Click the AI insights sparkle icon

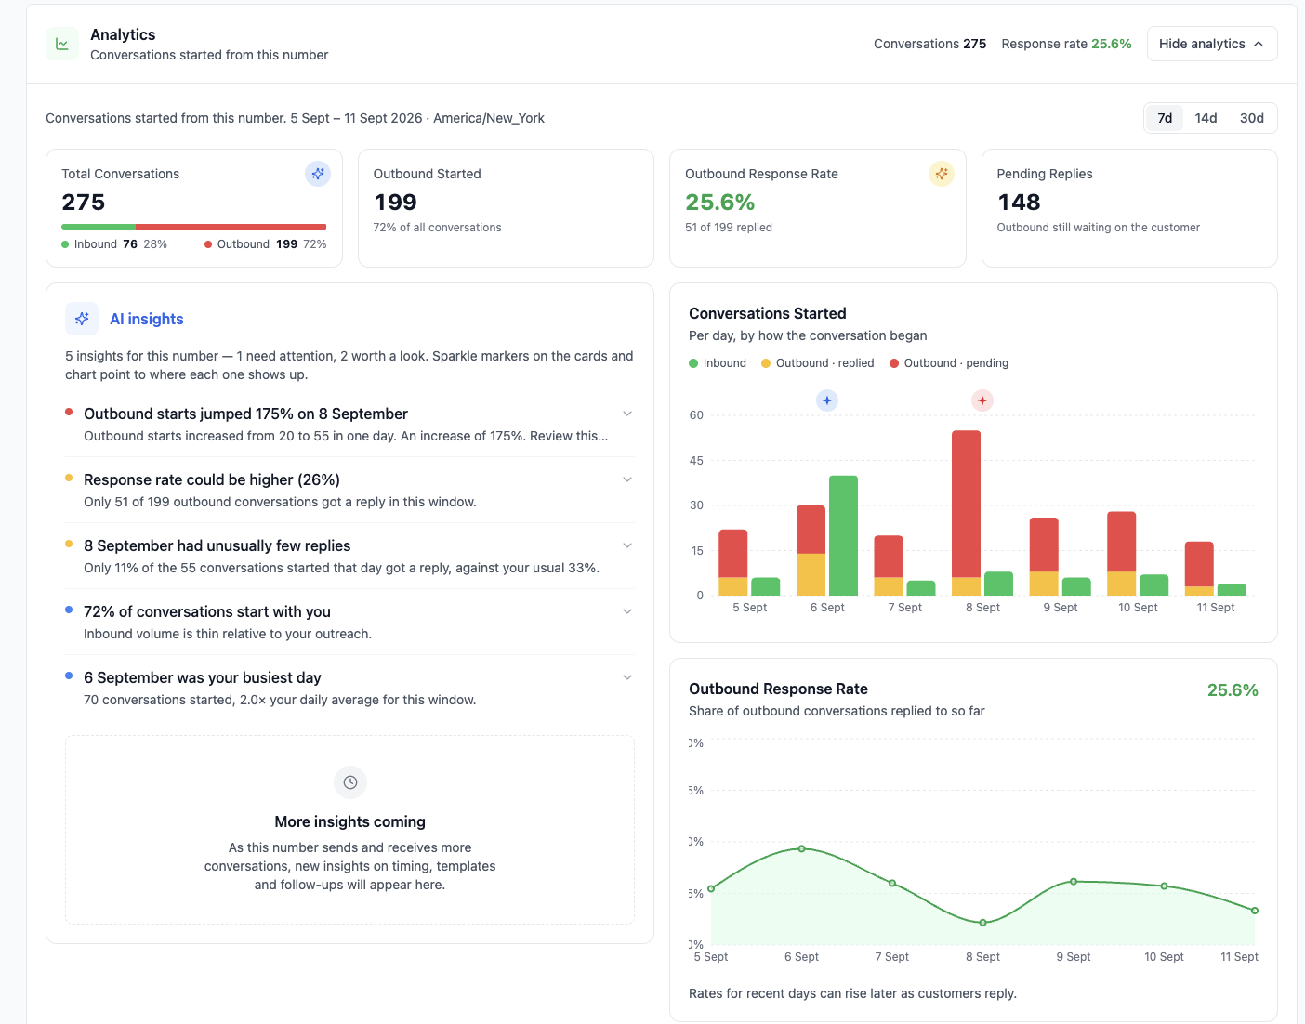(x=82, y=319)
